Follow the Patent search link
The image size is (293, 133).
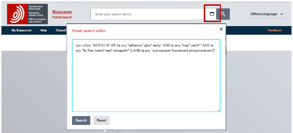click(62, 17)
